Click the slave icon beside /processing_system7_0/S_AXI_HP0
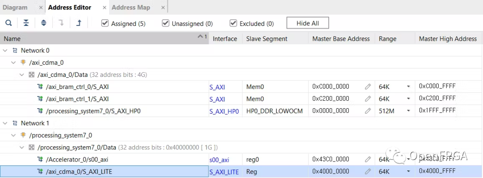483x178 pixels. [40, 111]
